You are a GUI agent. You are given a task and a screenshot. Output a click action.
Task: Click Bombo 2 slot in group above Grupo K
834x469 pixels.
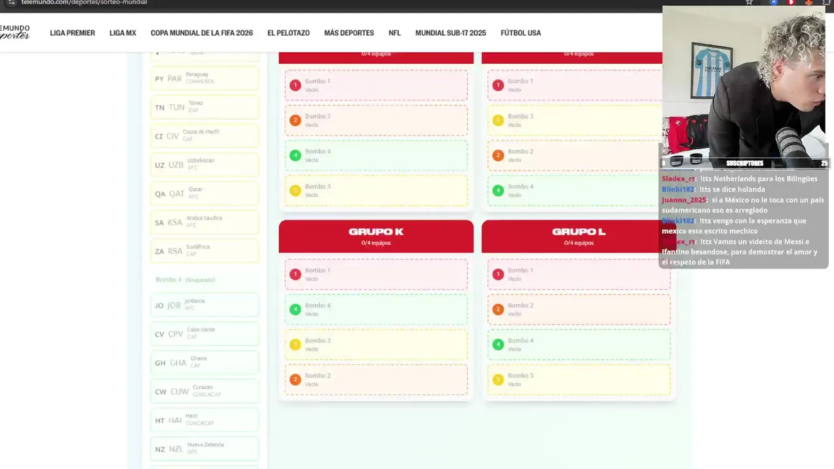pyautogui.click(x=376, y=121)
